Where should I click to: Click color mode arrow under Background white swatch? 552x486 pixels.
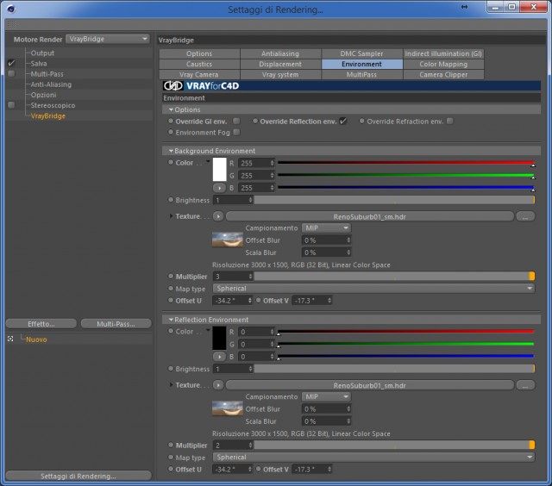[x=219, y=188]
